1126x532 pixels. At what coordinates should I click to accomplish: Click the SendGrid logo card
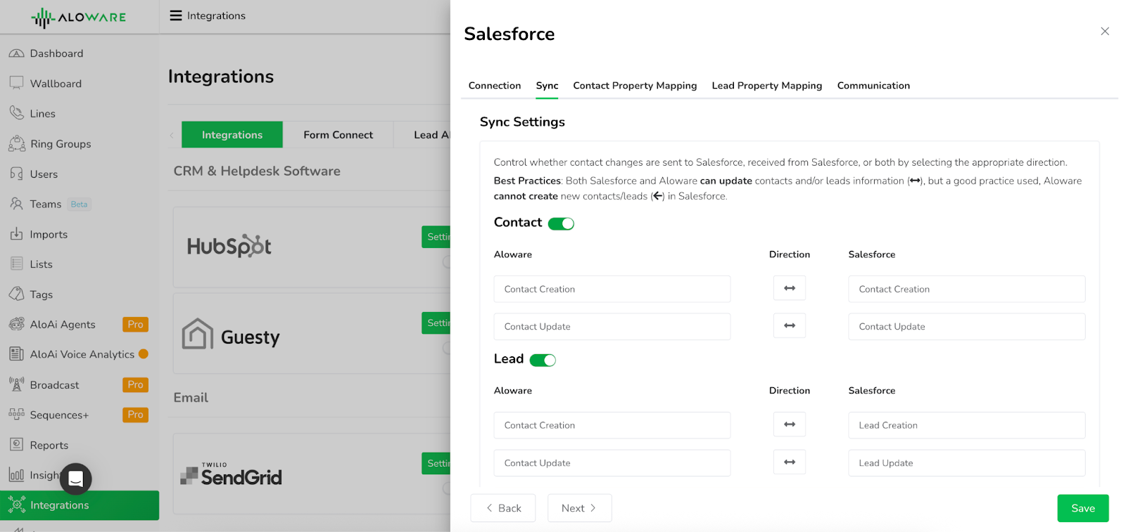tap(231, 474)
